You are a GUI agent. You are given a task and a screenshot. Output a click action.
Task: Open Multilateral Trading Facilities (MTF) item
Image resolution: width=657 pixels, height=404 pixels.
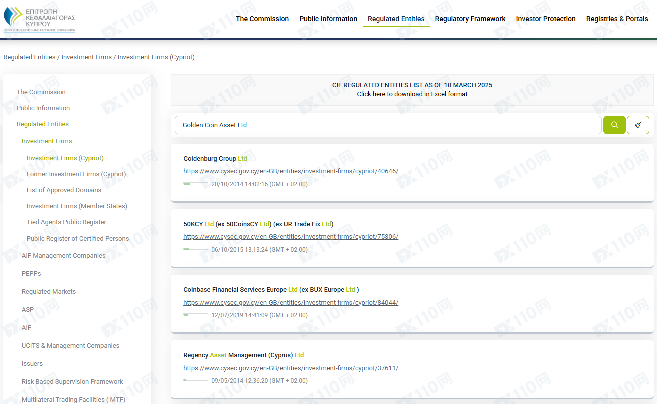[x=73, y=400]
